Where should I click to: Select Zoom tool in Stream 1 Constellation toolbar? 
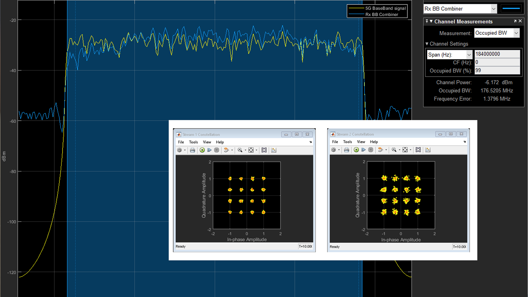tap(240, 150)
